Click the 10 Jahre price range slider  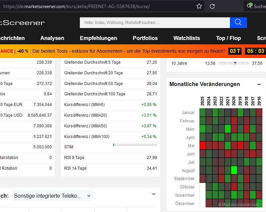click(x=234, y=63)
